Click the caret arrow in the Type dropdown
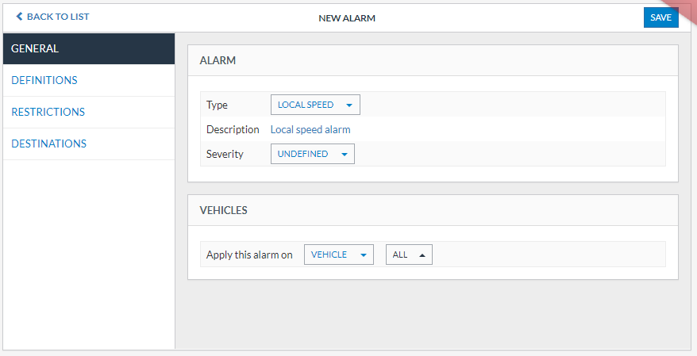This screenshot has height=356, width=697. click(x=349, y=105)
